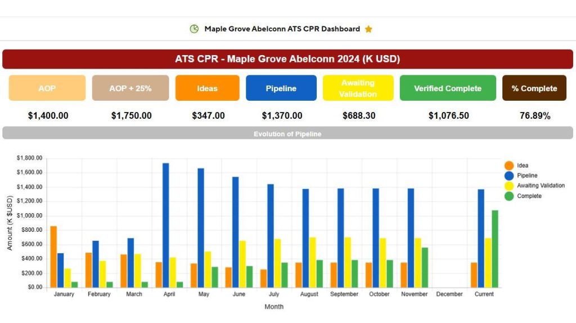Toggle Complete series via legend label text
This screenshot has height=323, width=576.
529,196
